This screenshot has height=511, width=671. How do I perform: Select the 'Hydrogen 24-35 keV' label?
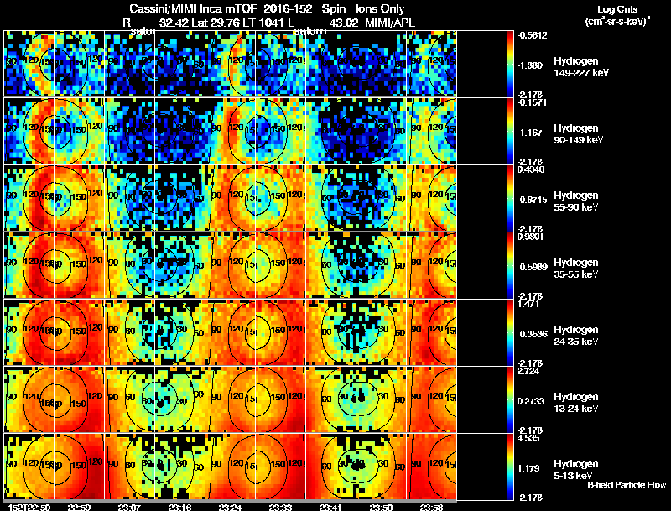[576, 336]
